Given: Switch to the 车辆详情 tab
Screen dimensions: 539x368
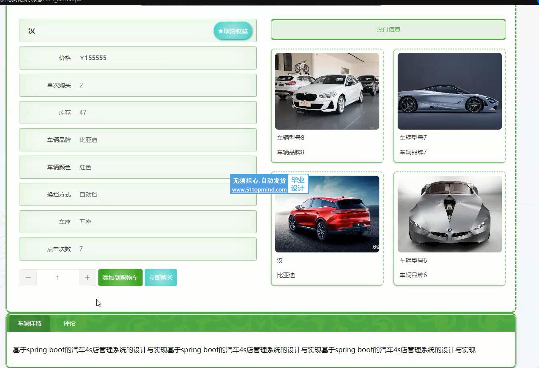Looking at the screenshot, I should point(29,323).
